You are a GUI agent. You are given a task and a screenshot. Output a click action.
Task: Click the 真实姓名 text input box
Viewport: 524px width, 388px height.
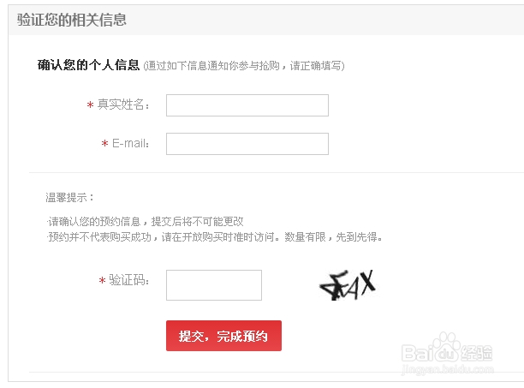tap(247, 105)
